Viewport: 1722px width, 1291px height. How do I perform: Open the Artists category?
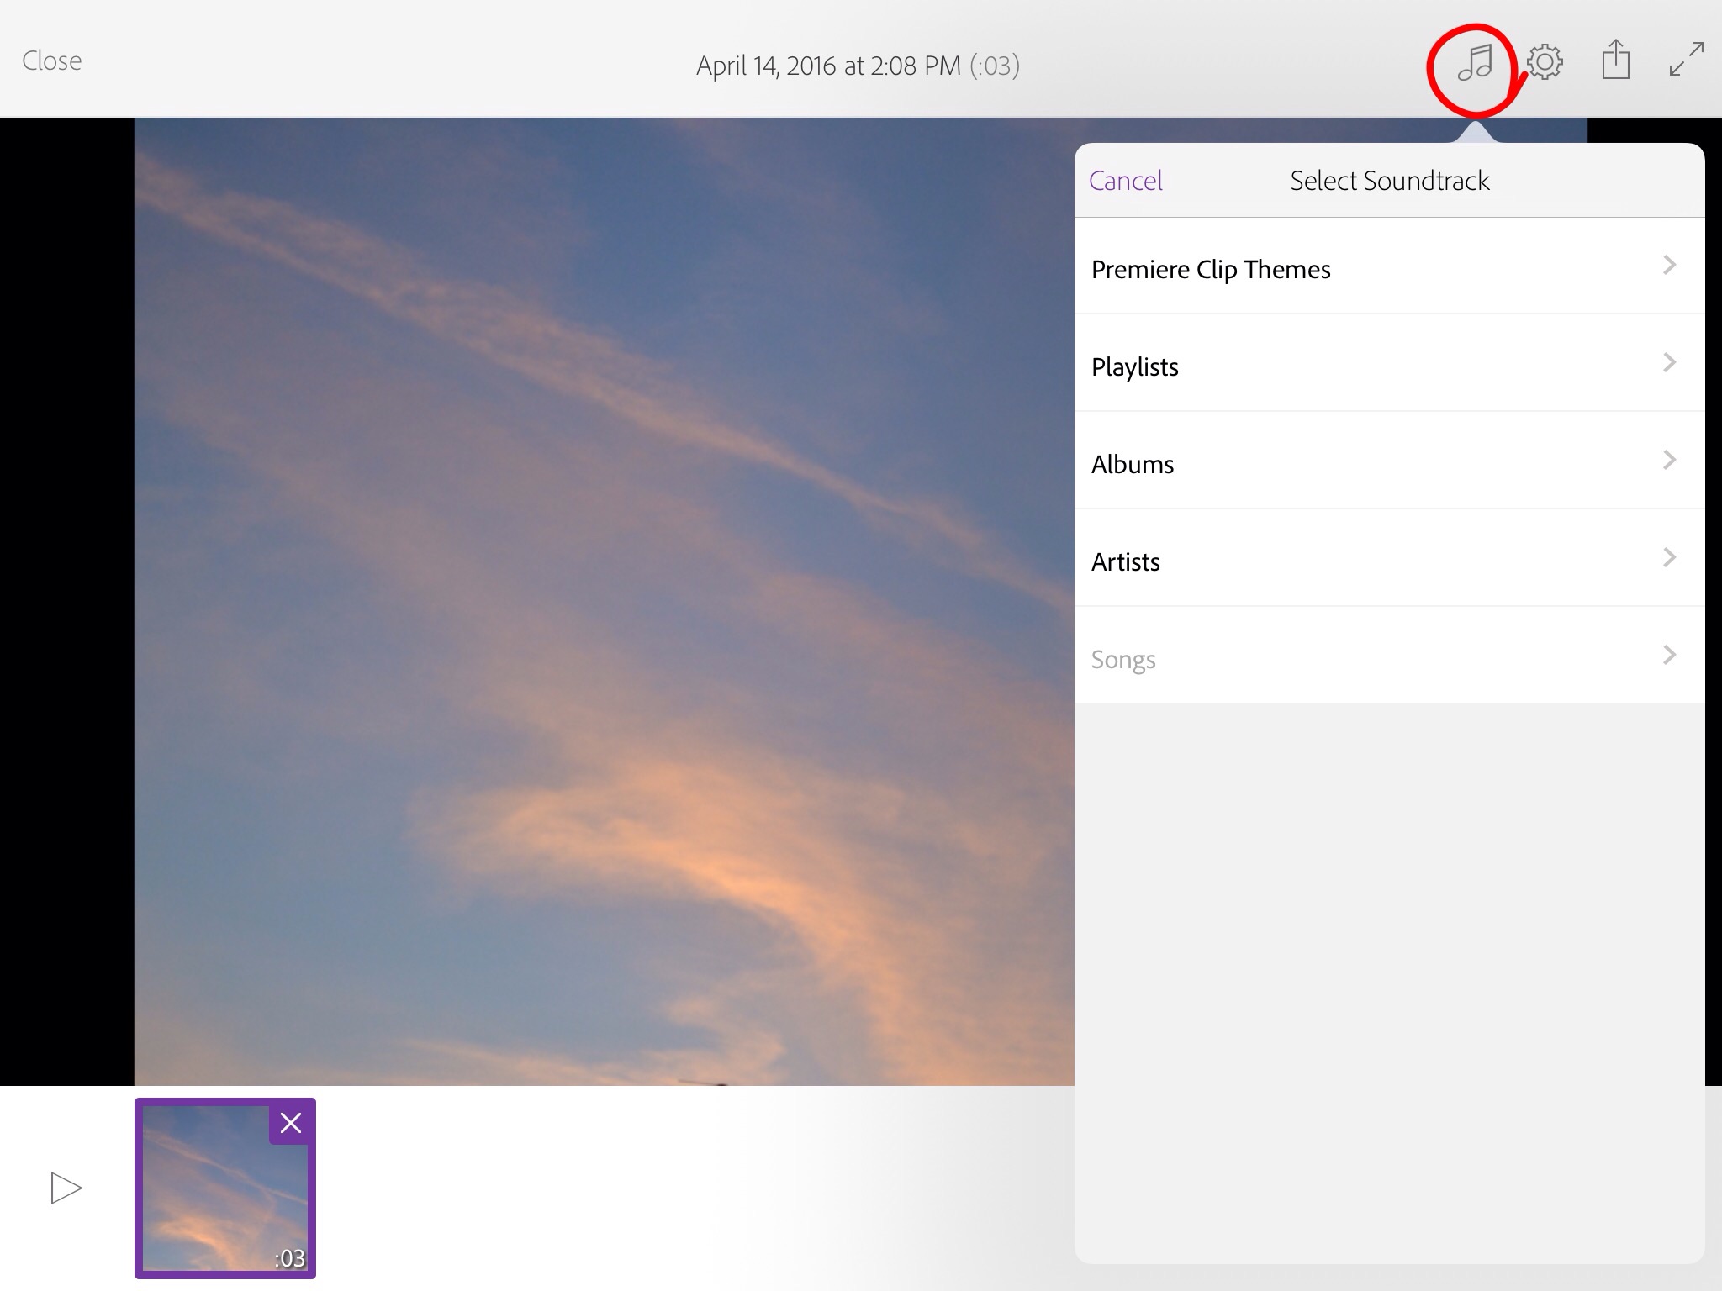coord(1126,561)
